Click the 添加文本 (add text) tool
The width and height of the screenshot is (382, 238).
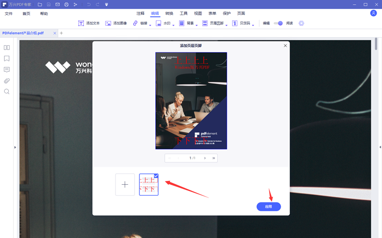(x=89, y=23)
